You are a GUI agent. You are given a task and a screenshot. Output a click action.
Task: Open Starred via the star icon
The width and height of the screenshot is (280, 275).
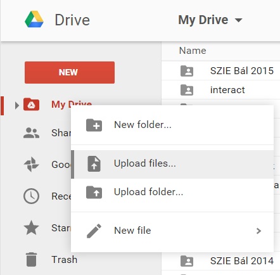pos(31,227)
